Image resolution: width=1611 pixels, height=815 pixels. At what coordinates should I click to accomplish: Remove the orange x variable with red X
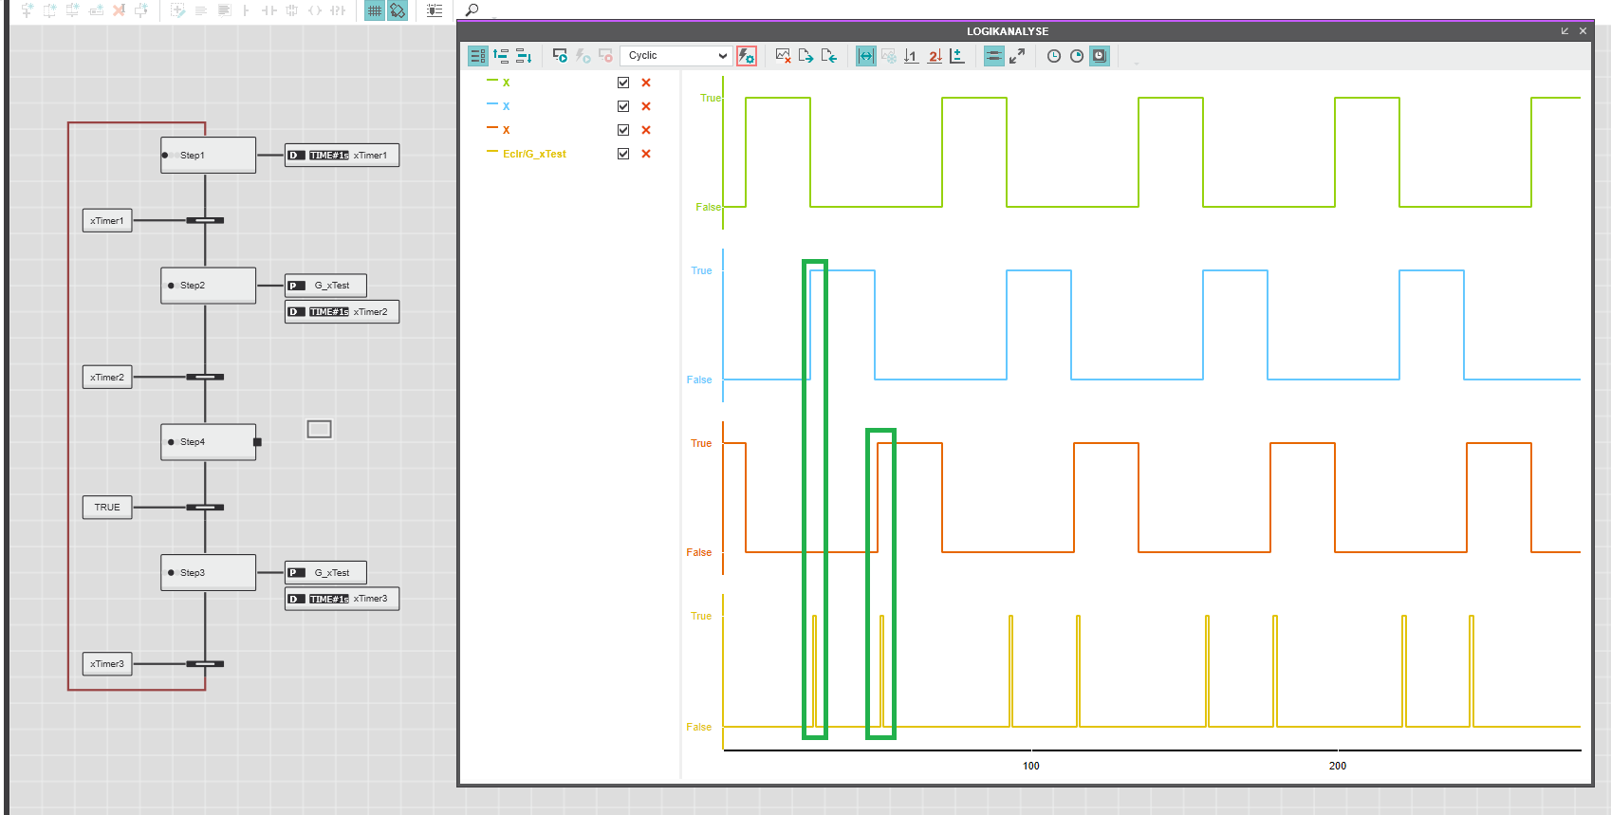pyautogui.click(x=646, y=130)
